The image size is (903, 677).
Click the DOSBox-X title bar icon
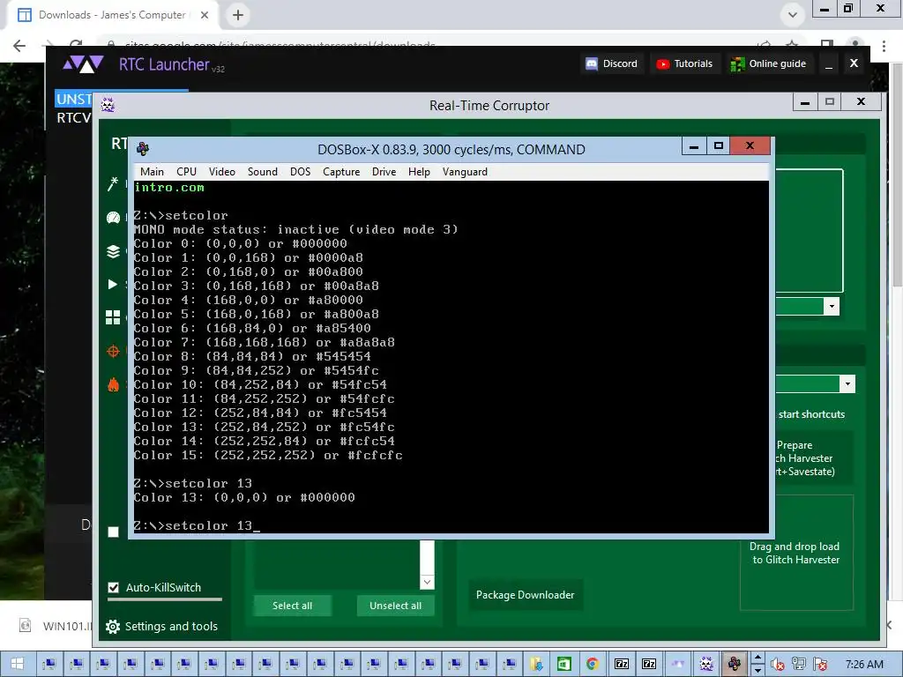[x=143, y=149]
